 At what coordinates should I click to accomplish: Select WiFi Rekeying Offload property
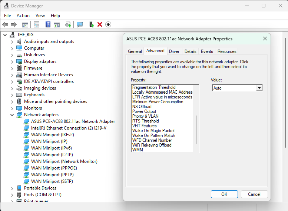(152, 145)
